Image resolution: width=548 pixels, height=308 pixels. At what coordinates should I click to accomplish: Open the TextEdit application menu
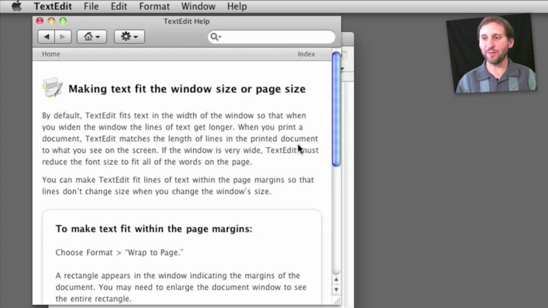point(53,6)
